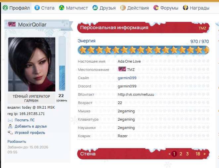Viewport: 219px width, 168px height.
Task: Click the TMZ link in Персональная информация header
Action: (202, 28)
